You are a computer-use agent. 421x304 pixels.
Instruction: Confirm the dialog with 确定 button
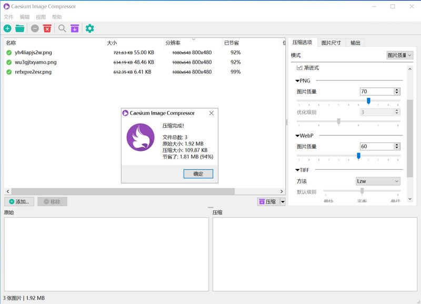point(198,174)
